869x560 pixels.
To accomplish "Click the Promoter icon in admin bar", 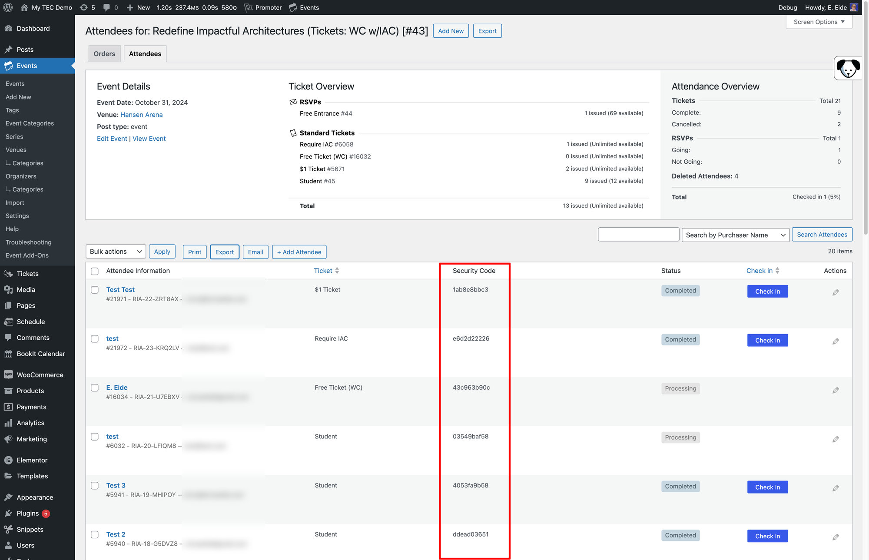I will point(249,7).
